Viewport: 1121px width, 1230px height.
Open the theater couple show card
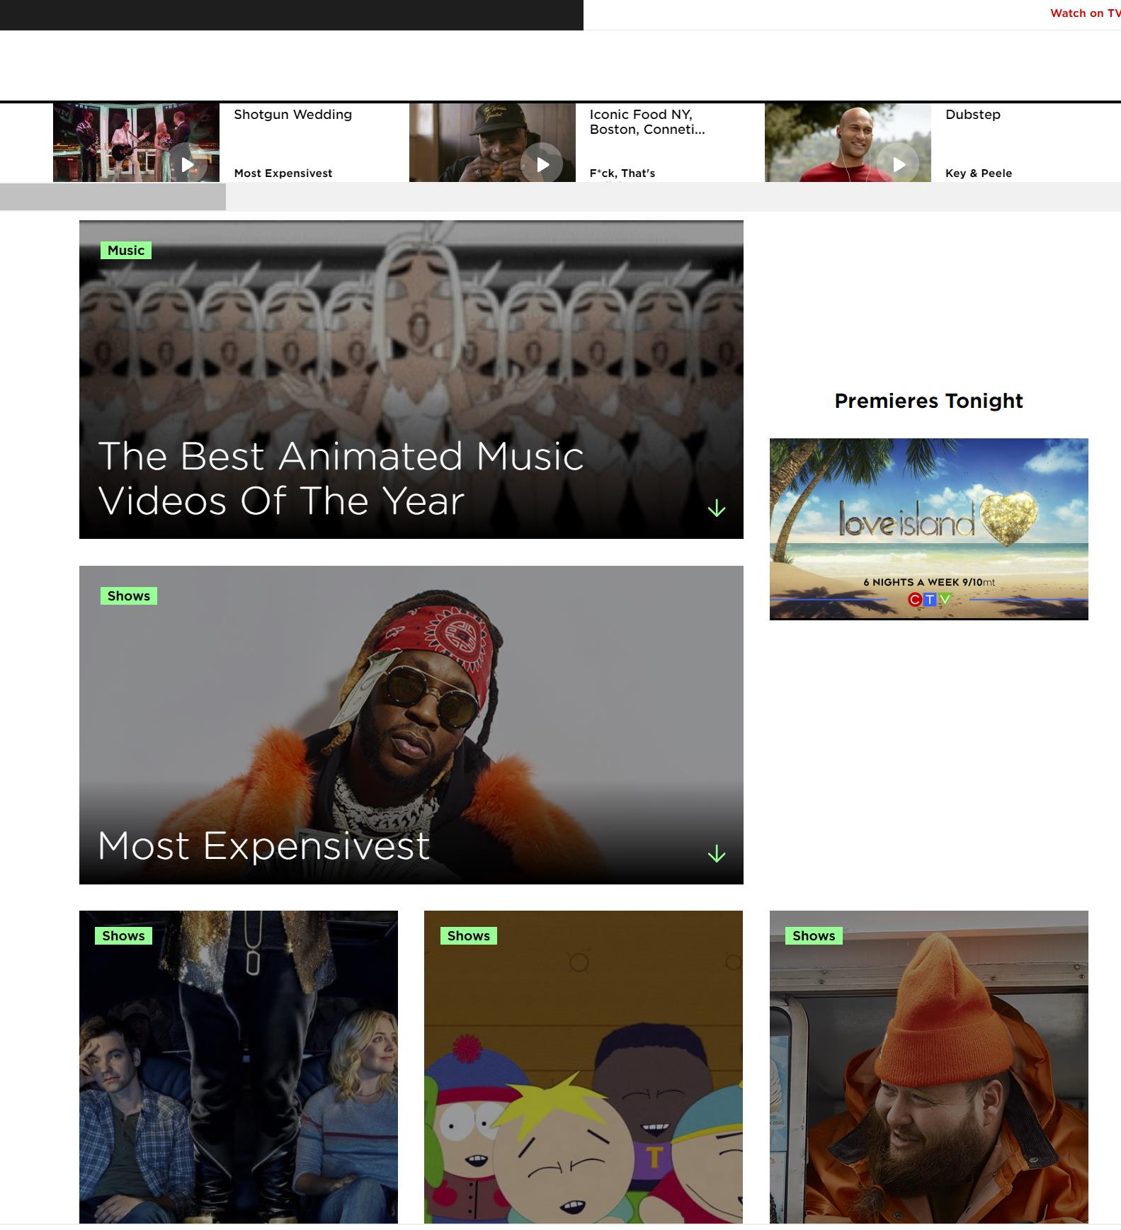239,1067
